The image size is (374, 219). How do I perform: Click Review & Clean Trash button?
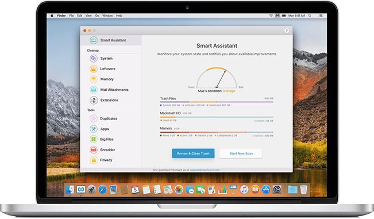193,153
